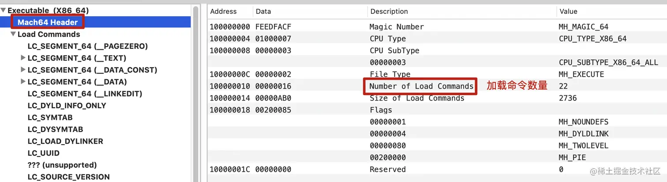Select 00000AB0 data cell
The width and height of the screenshot is (667, 182).
pos(273,98)
